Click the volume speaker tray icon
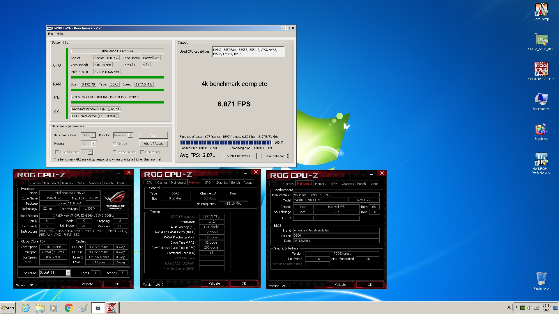559x314 pixels. [x=530, y=308]
